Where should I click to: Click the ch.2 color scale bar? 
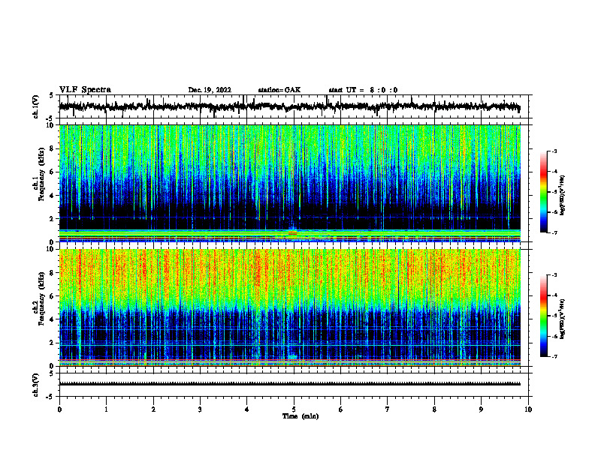(543, 316)
